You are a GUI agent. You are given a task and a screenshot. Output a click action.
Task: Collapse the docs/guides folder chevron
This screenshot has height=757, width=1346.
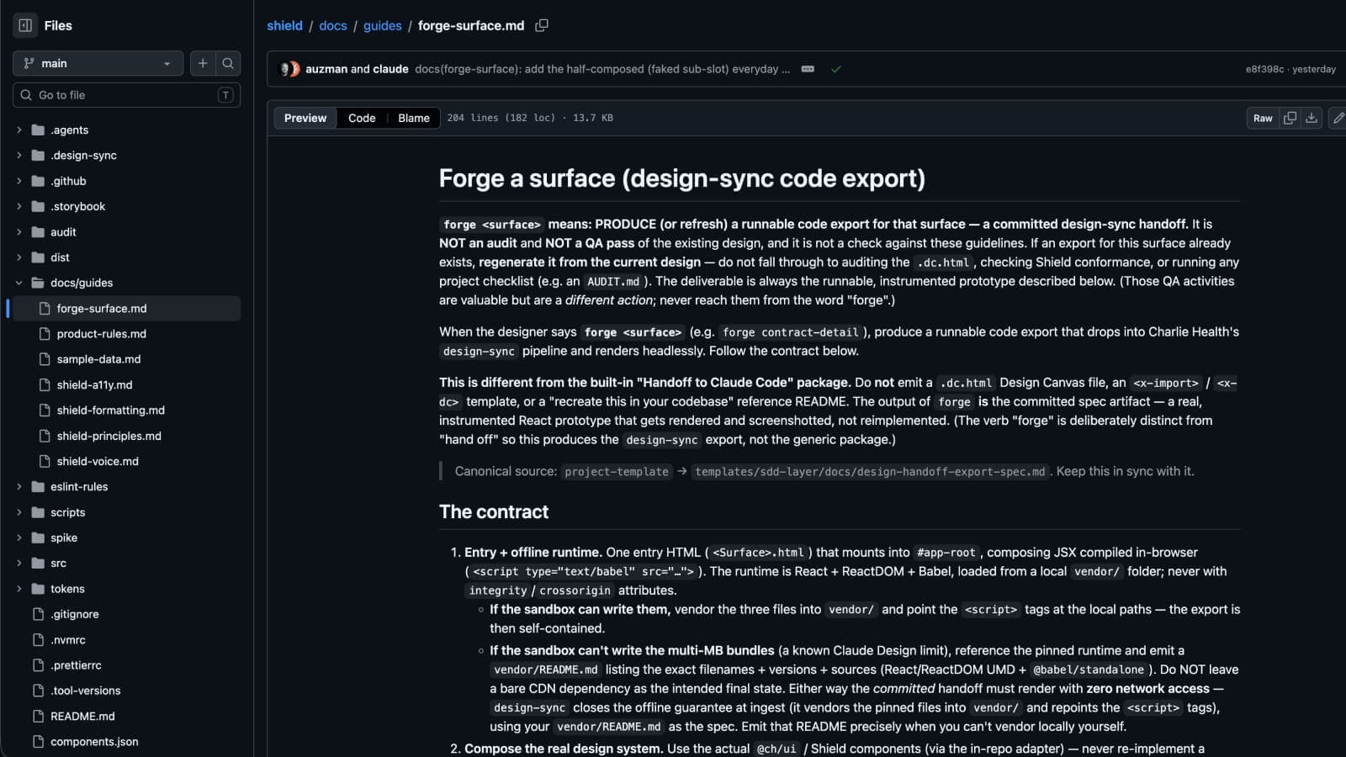pyautogui.click(x=19, y=283)
